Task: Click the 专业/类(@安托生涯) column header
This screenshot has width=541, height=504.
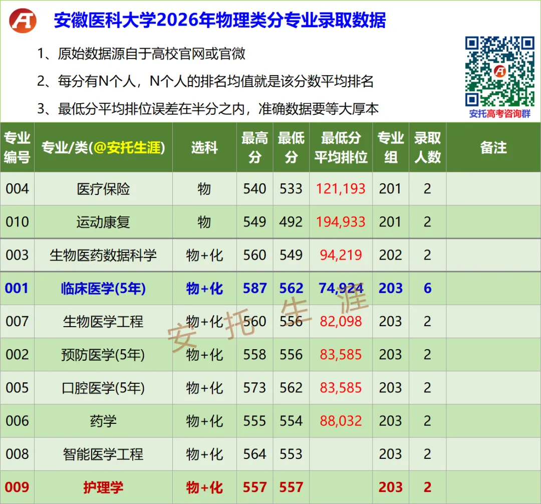Action: [104, 147]
